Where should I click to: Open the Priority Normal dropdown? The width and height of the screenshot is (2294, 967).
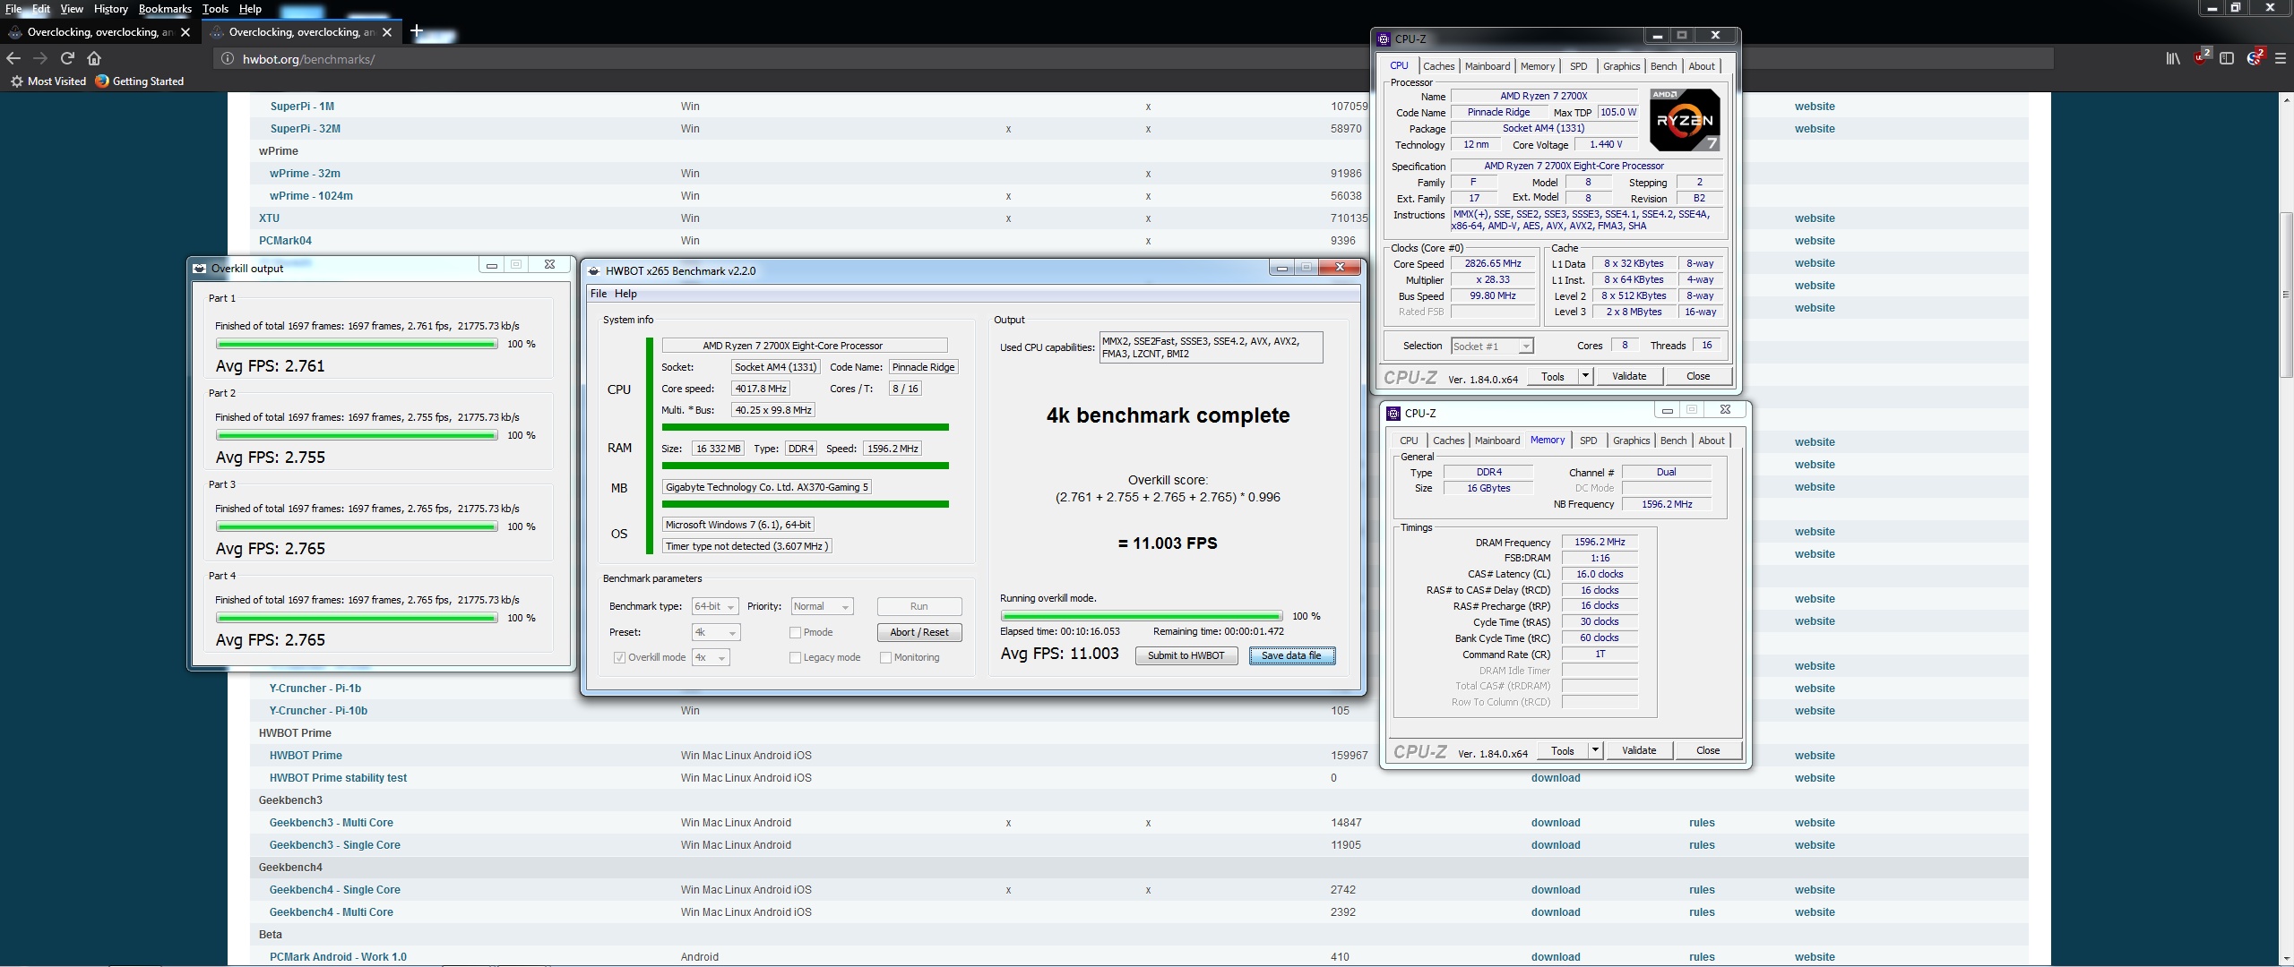(822, 606)
